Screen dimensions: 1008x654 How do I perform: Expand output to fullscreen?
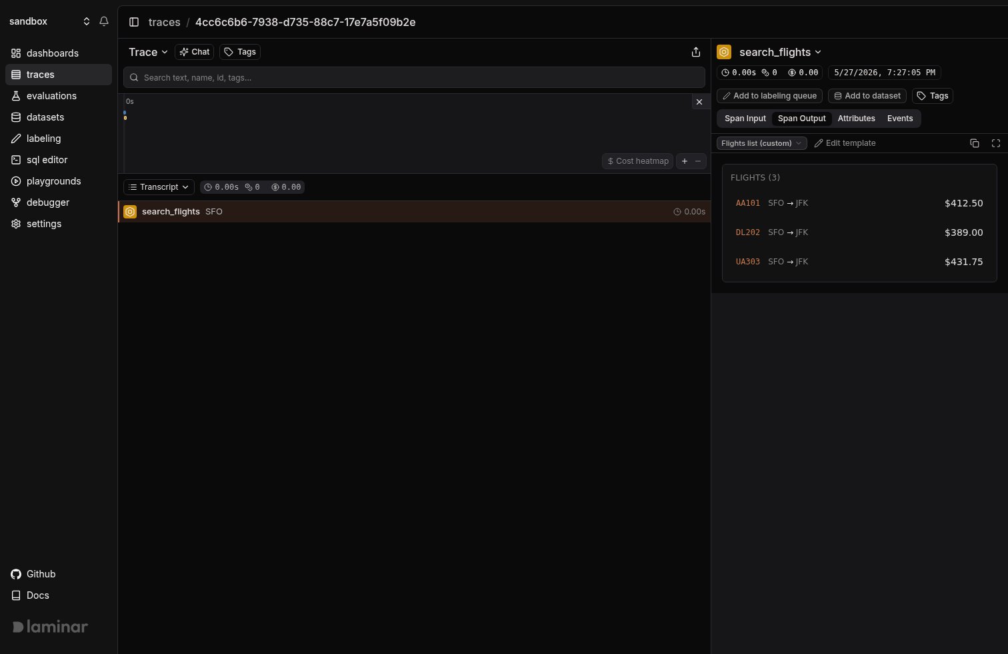[x=996, y=143]
